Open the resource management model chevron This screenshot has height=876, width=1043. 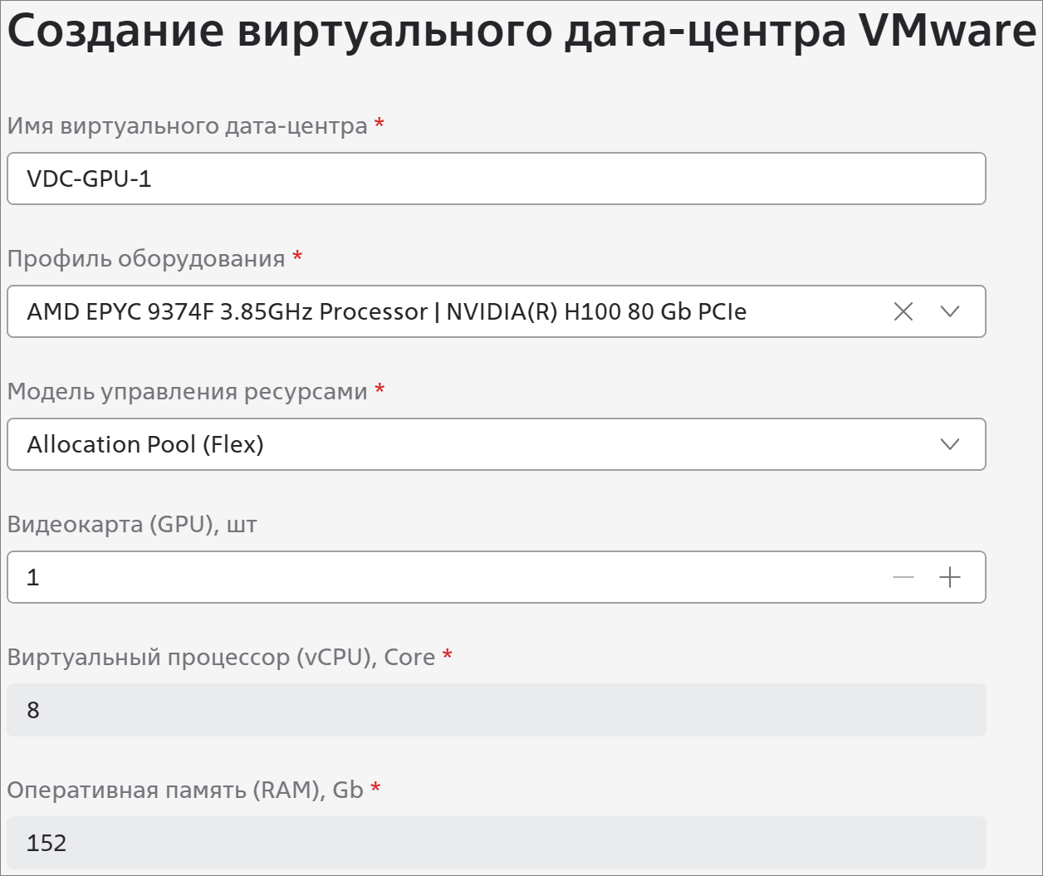[950, 444]
